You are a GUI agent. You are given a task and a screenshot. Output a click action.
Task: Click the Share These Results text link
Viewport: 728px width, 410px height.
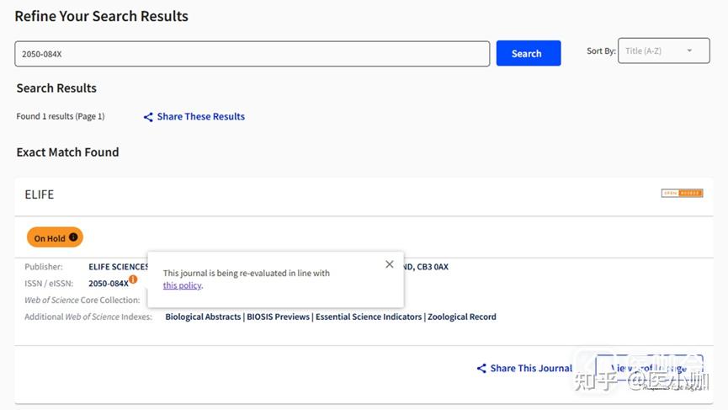200,117
